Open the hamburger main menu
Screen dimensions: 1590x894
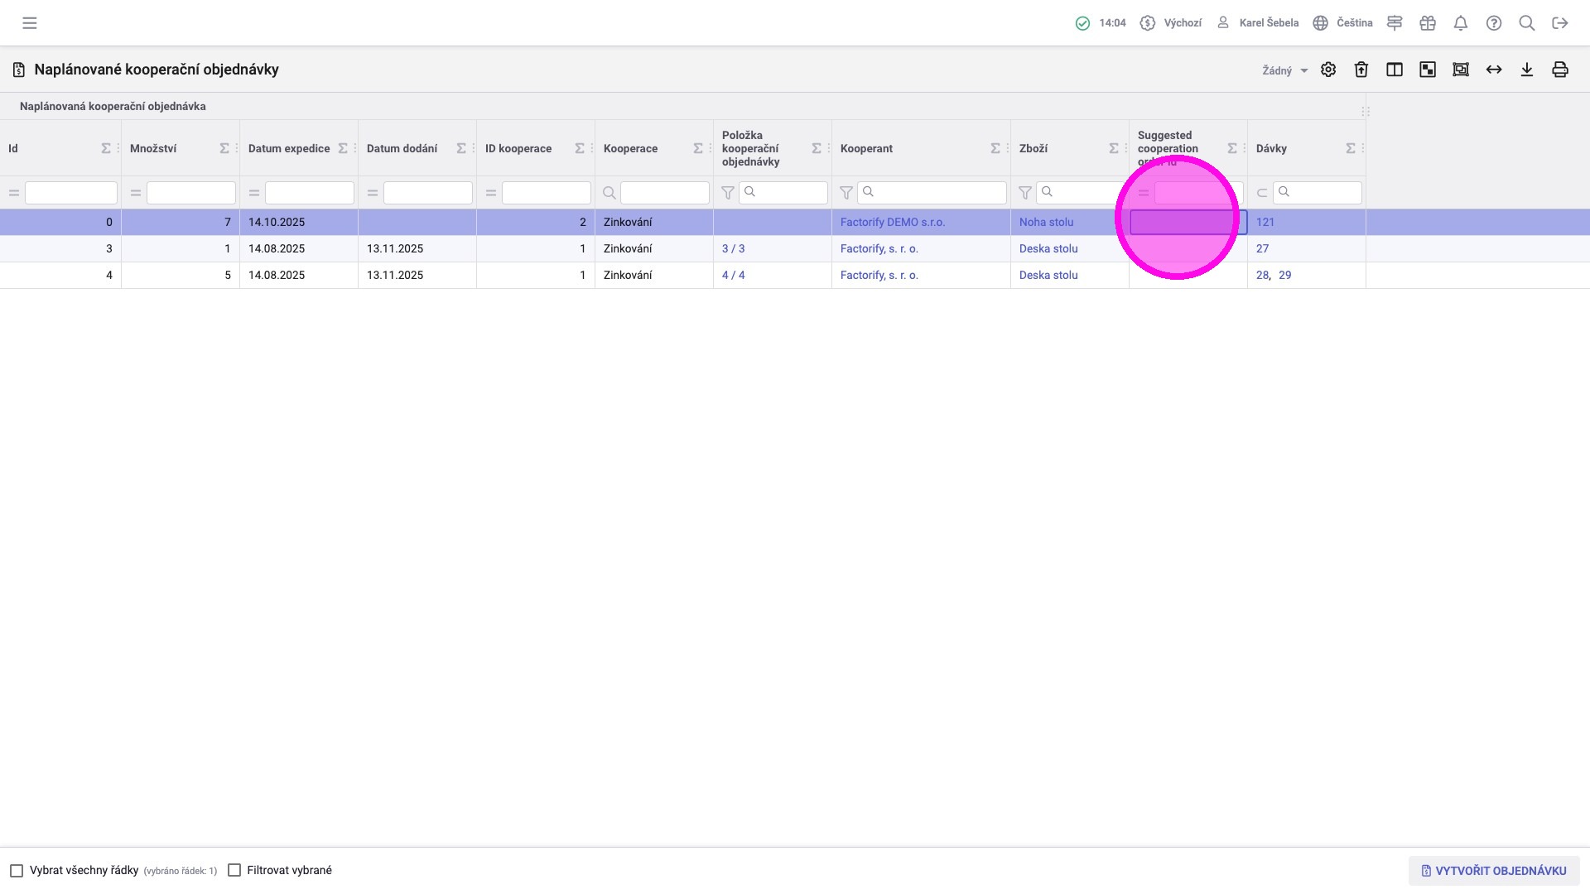coord(30,23)
